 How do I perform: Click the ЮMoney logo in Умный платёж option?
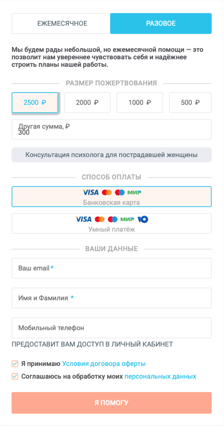(x=143, y=219)
